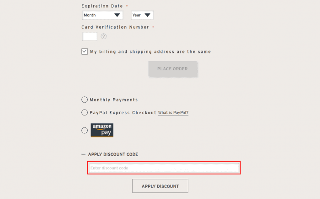Click the question mark help icon
The width and height of the screenshot is (320, 199).
(104, 37)
